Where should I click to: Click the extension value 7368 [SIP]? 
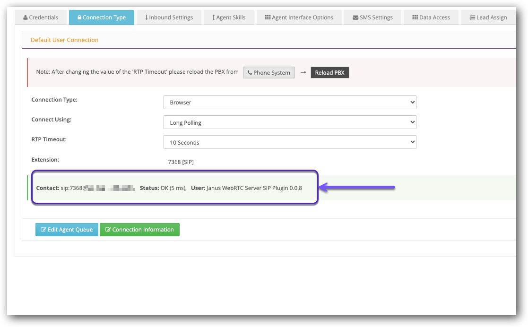[181, 162]
